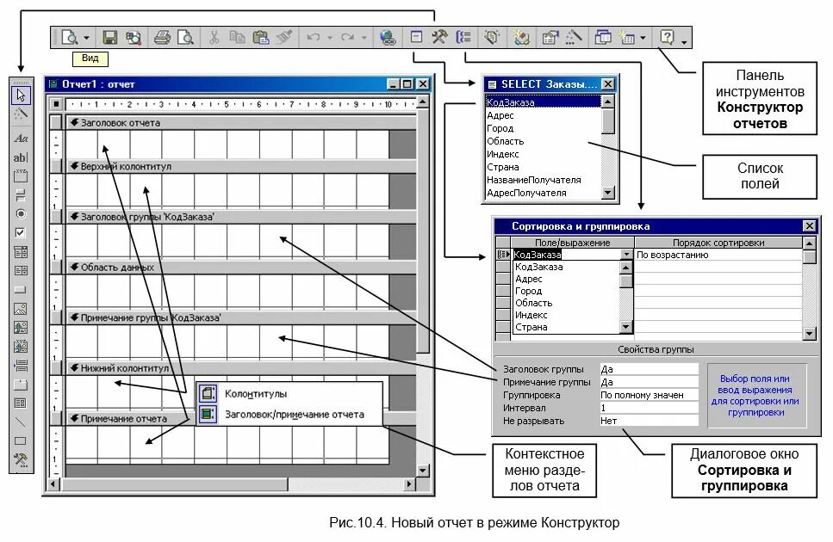The image size is (833, 542).
Task: Click the Insert Hyperlink globe icon
Action: [388, 38]
